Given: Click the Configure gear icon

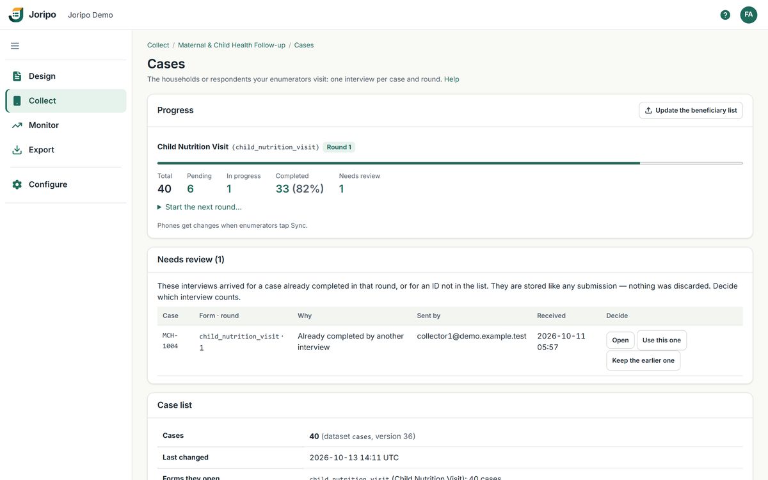Looking at the screenshot, I should coord(17,184).
